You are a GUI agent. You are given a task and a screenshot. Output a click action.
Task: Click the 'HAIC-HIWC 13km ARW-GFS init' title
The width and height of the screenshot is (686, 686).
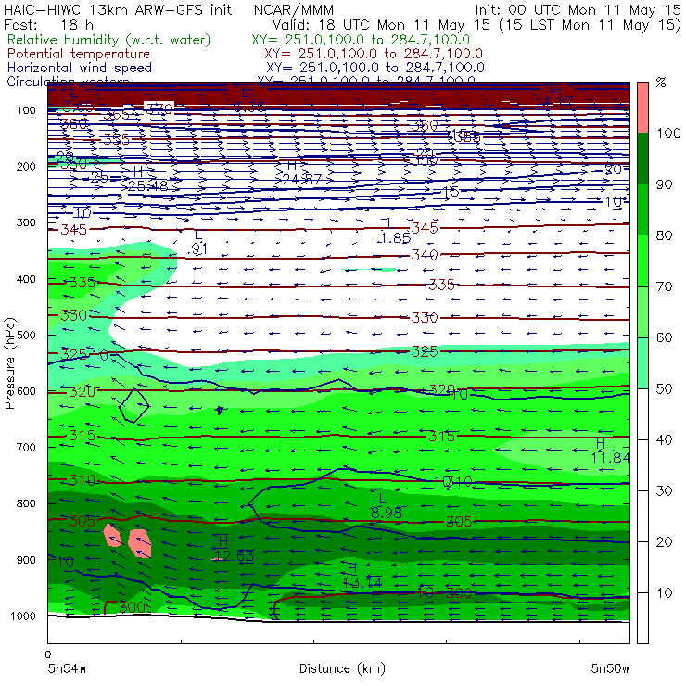tap(118, 9)
